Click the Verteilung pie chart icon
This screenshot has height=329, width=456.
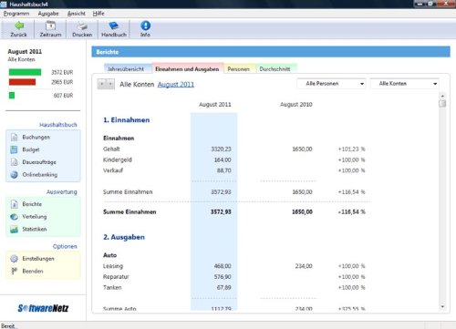coord(15,217)
